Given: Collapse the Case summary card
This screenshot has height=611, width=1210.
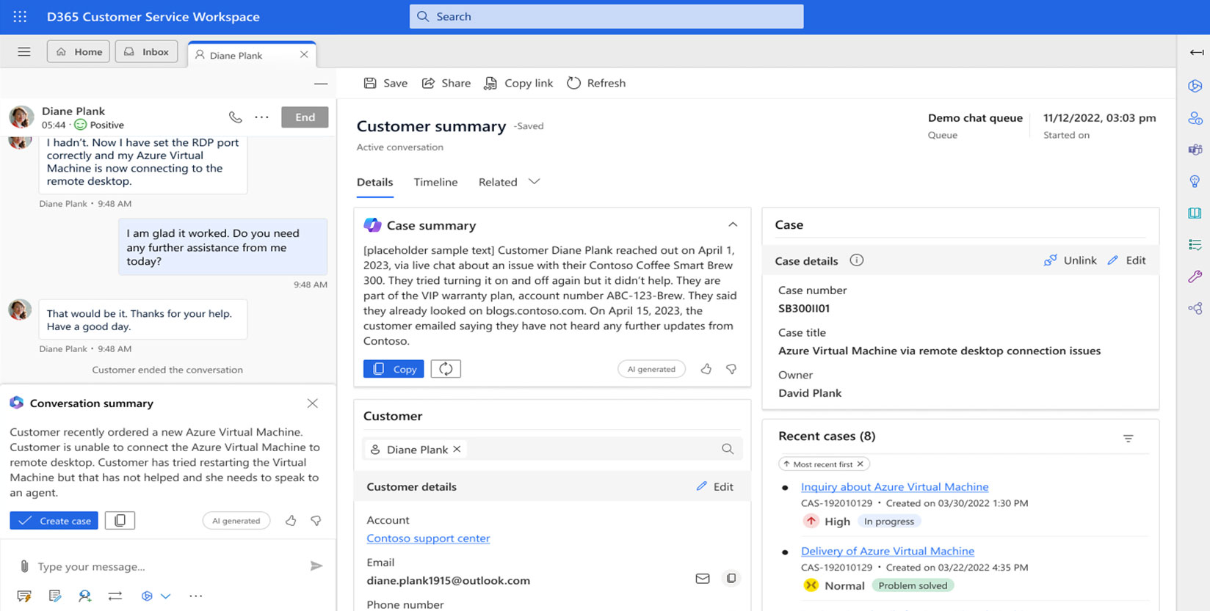Looking at the screenshot, I should (x=733, y=224).
